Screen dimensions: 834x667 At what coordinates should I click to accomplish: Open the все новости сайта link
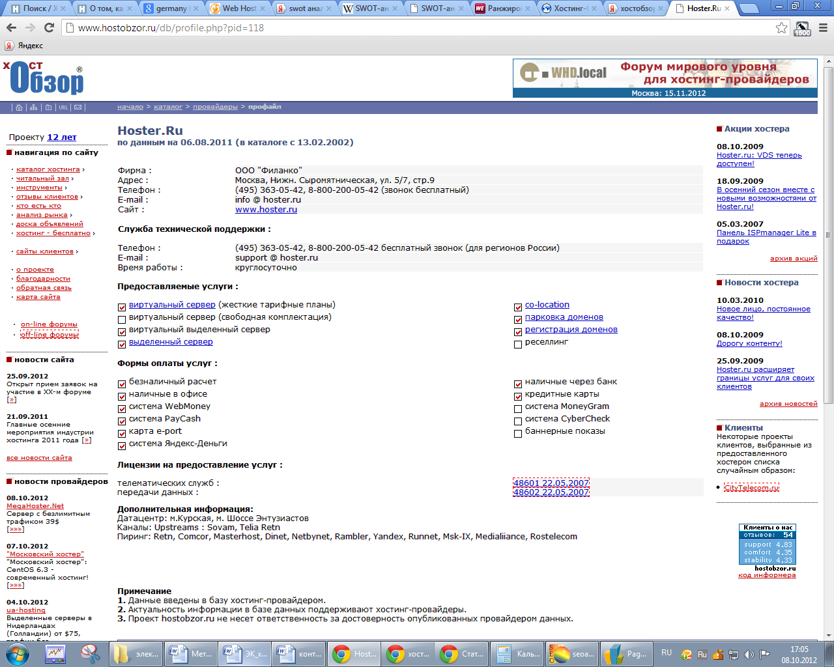pyautogui.click(x=39, y=458)
